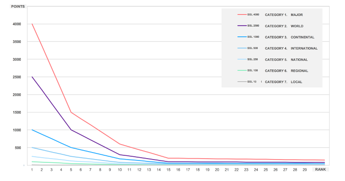Click the Category 1 Major legend label
The image size is (345, 181).
click(284, 15)
